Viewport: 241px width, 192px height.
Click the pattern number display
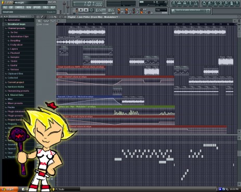112,10
